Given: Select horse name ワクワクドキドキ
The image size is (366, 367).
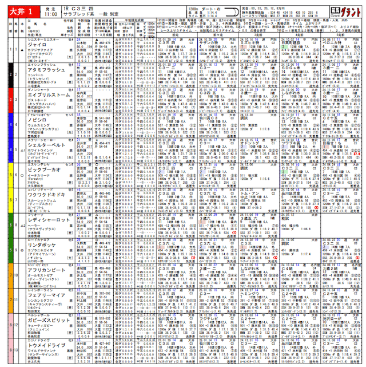Looking at the screenshot, I should pyautogui.click(x=46, y=195).
